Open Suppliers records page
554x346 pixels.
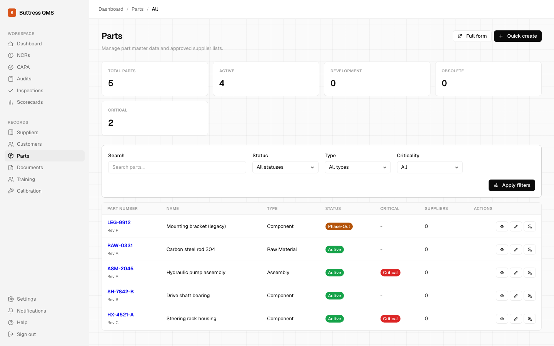[45, 133]
